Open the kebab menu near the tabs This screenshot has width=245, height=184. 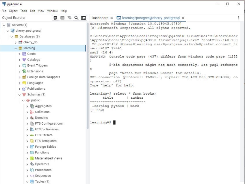(239, 18)
